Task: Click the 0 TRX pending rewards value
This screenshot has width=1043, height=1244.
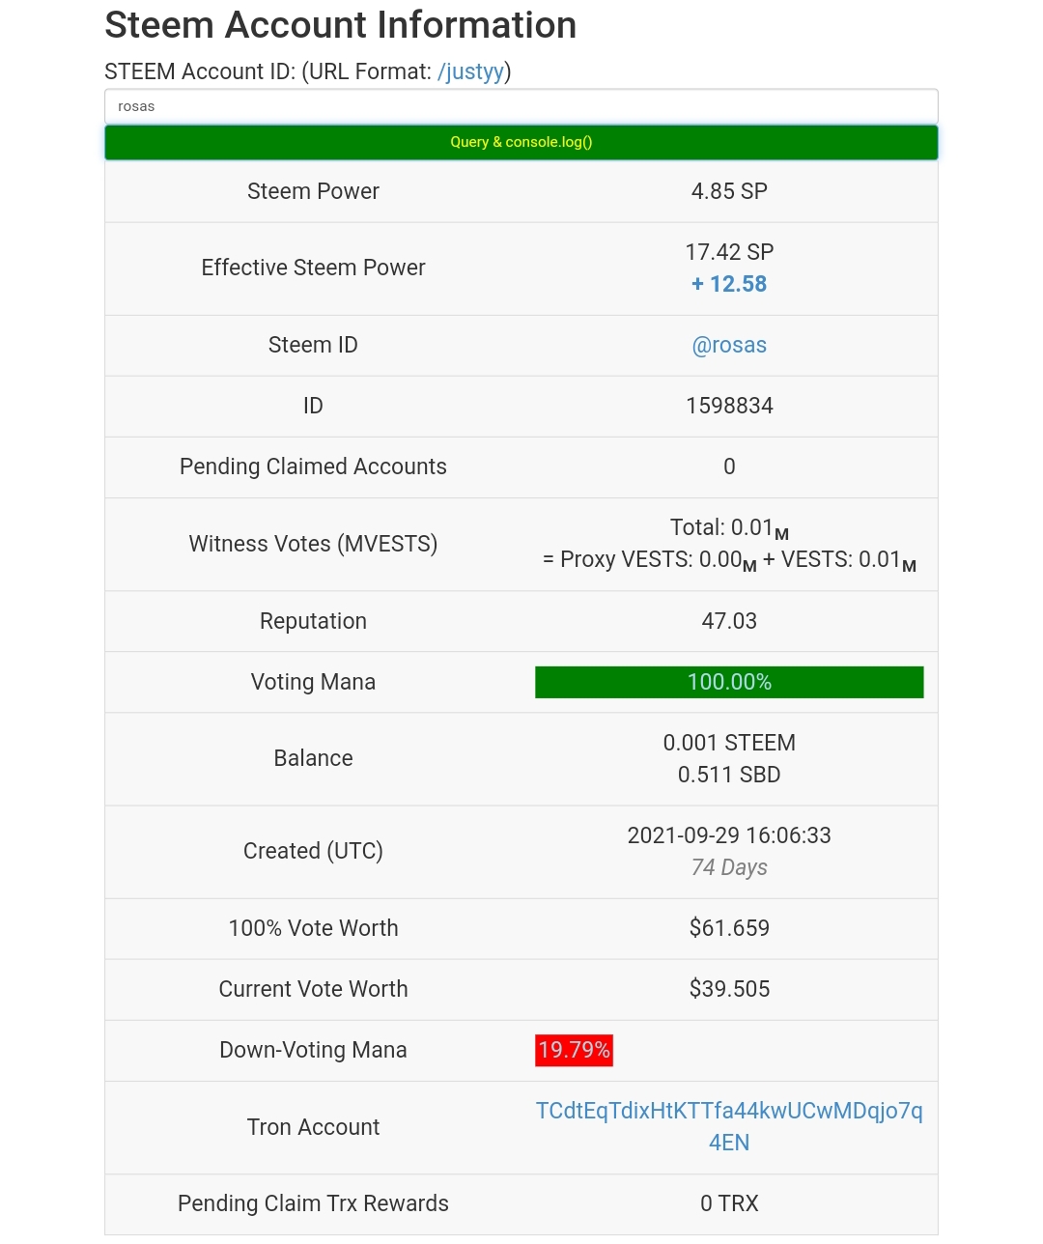Action: (729, 1203)
